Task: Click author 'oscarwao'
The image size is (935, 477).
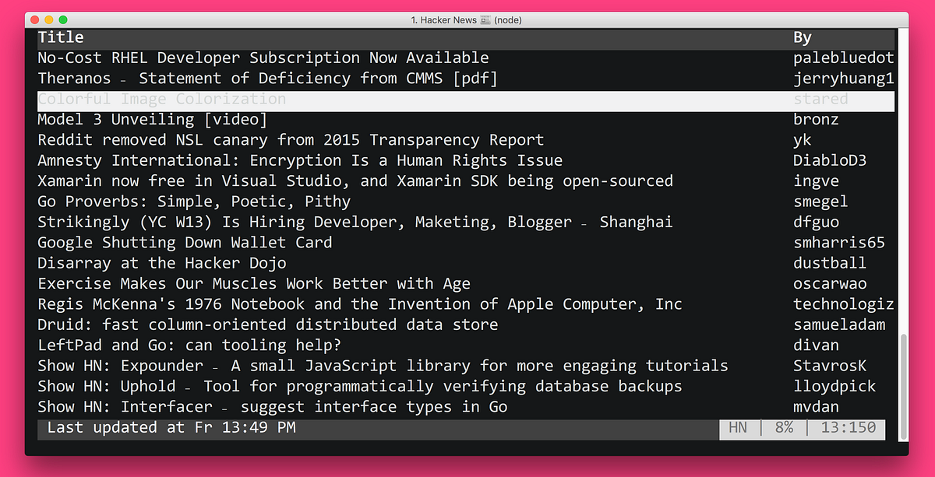Action: point(830,283)
